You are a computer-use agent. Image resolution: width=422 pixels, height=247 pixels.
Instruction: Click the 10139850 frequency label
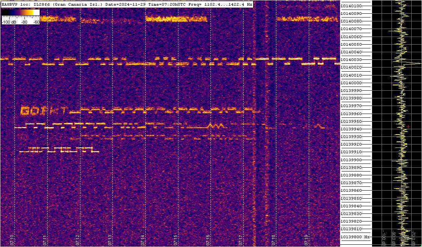pos(351,198)
